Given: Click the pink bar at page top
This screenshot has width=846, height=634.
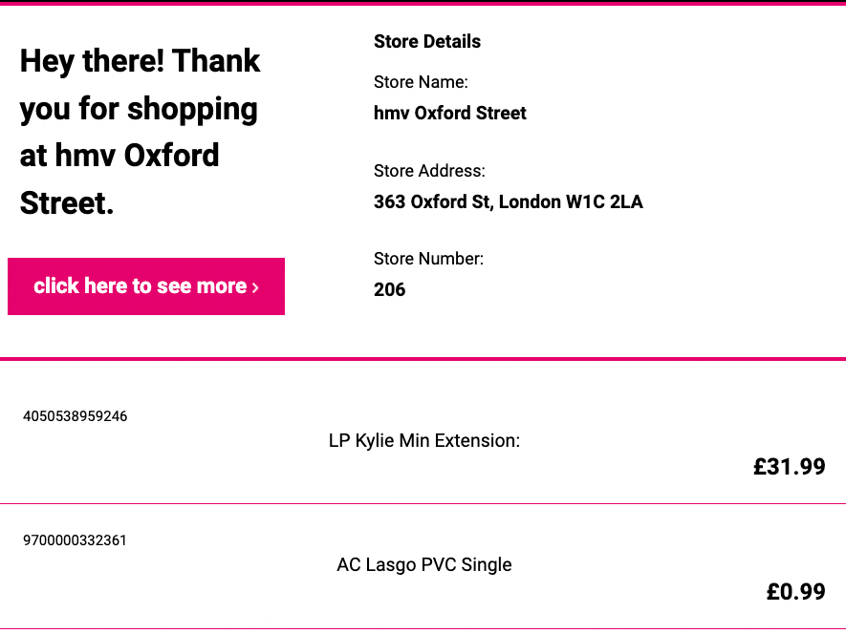Looking at the screenshot, I should 423,3.
